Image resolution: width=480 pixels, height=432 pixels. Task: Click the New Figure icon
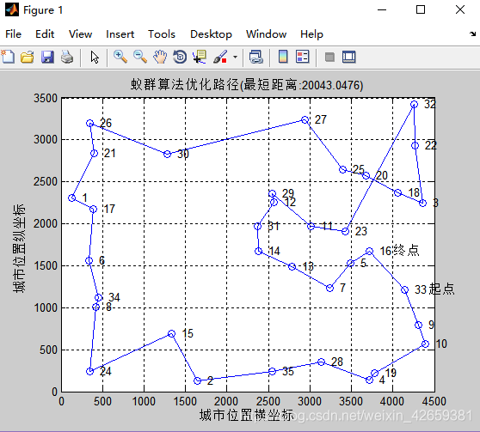coord(8,57)
